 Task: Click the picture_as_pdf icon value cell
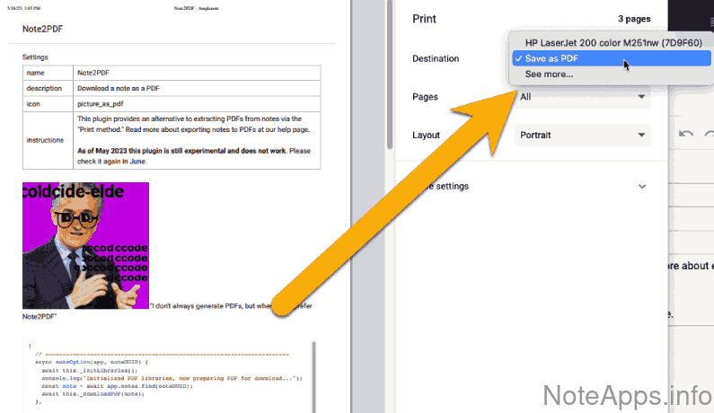click(x=197, y=103)
